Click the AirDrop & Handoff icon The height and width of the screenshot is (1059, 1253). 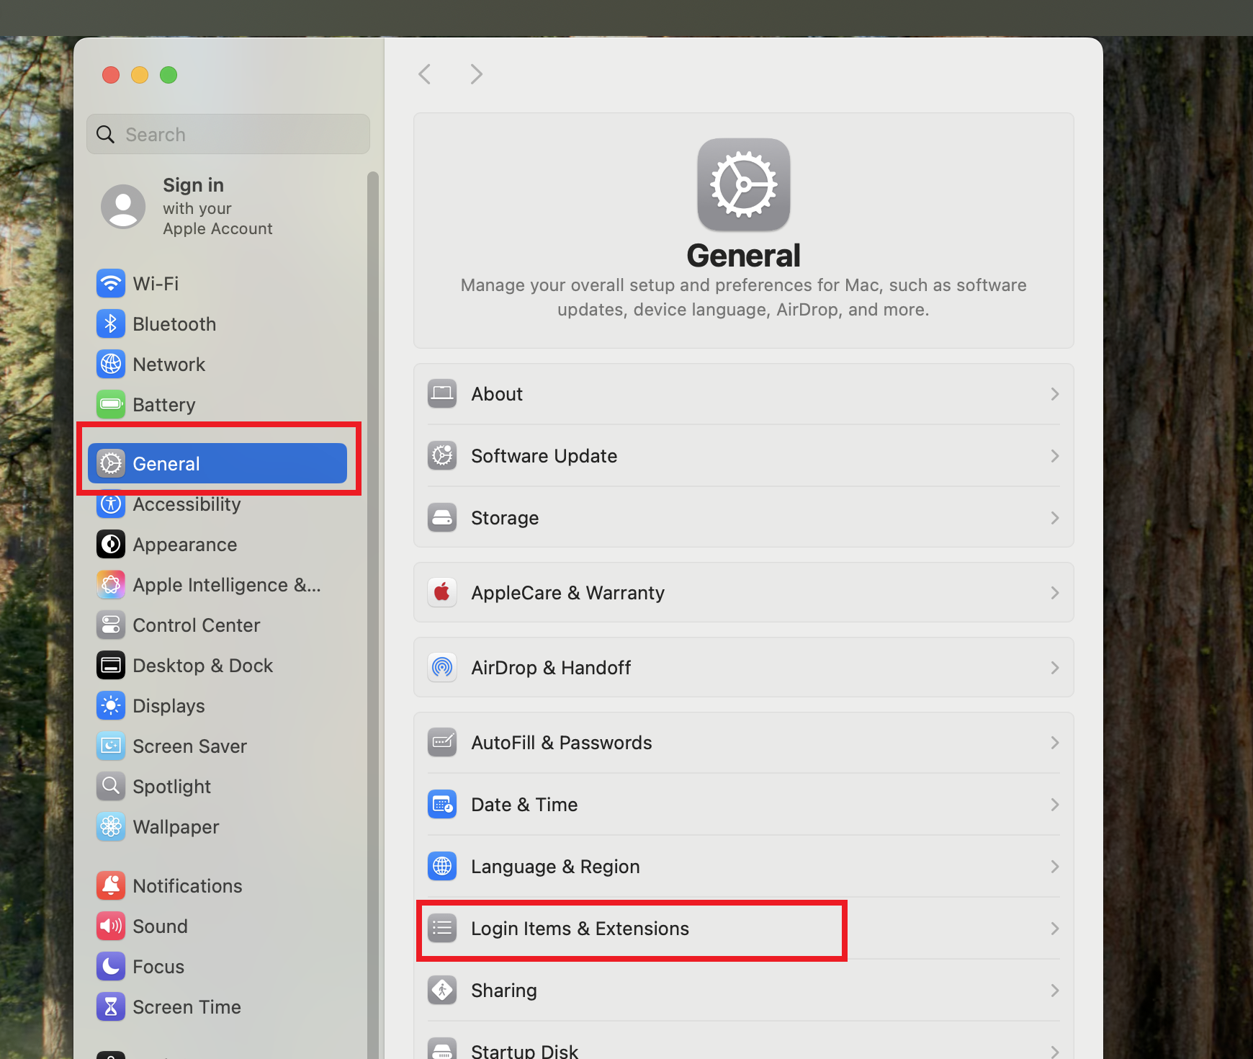point(442,668)
